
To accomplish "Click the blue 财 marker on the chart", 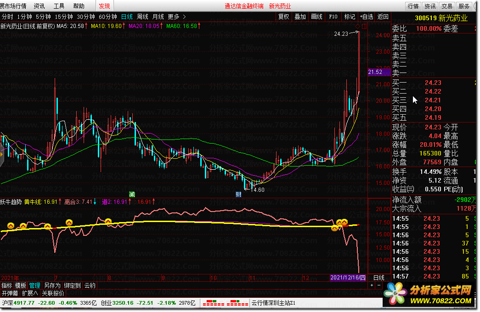I will coord(238,194).
